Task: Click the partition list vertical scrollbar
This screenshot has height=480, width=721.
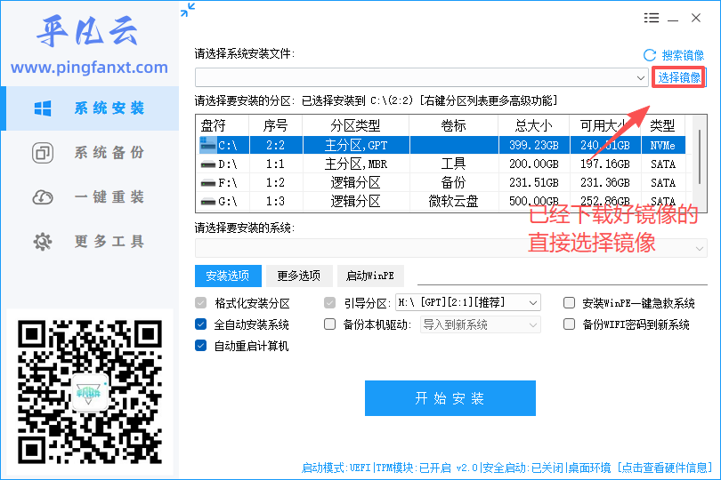Action: pyautogui.click(x=700, y=158)
